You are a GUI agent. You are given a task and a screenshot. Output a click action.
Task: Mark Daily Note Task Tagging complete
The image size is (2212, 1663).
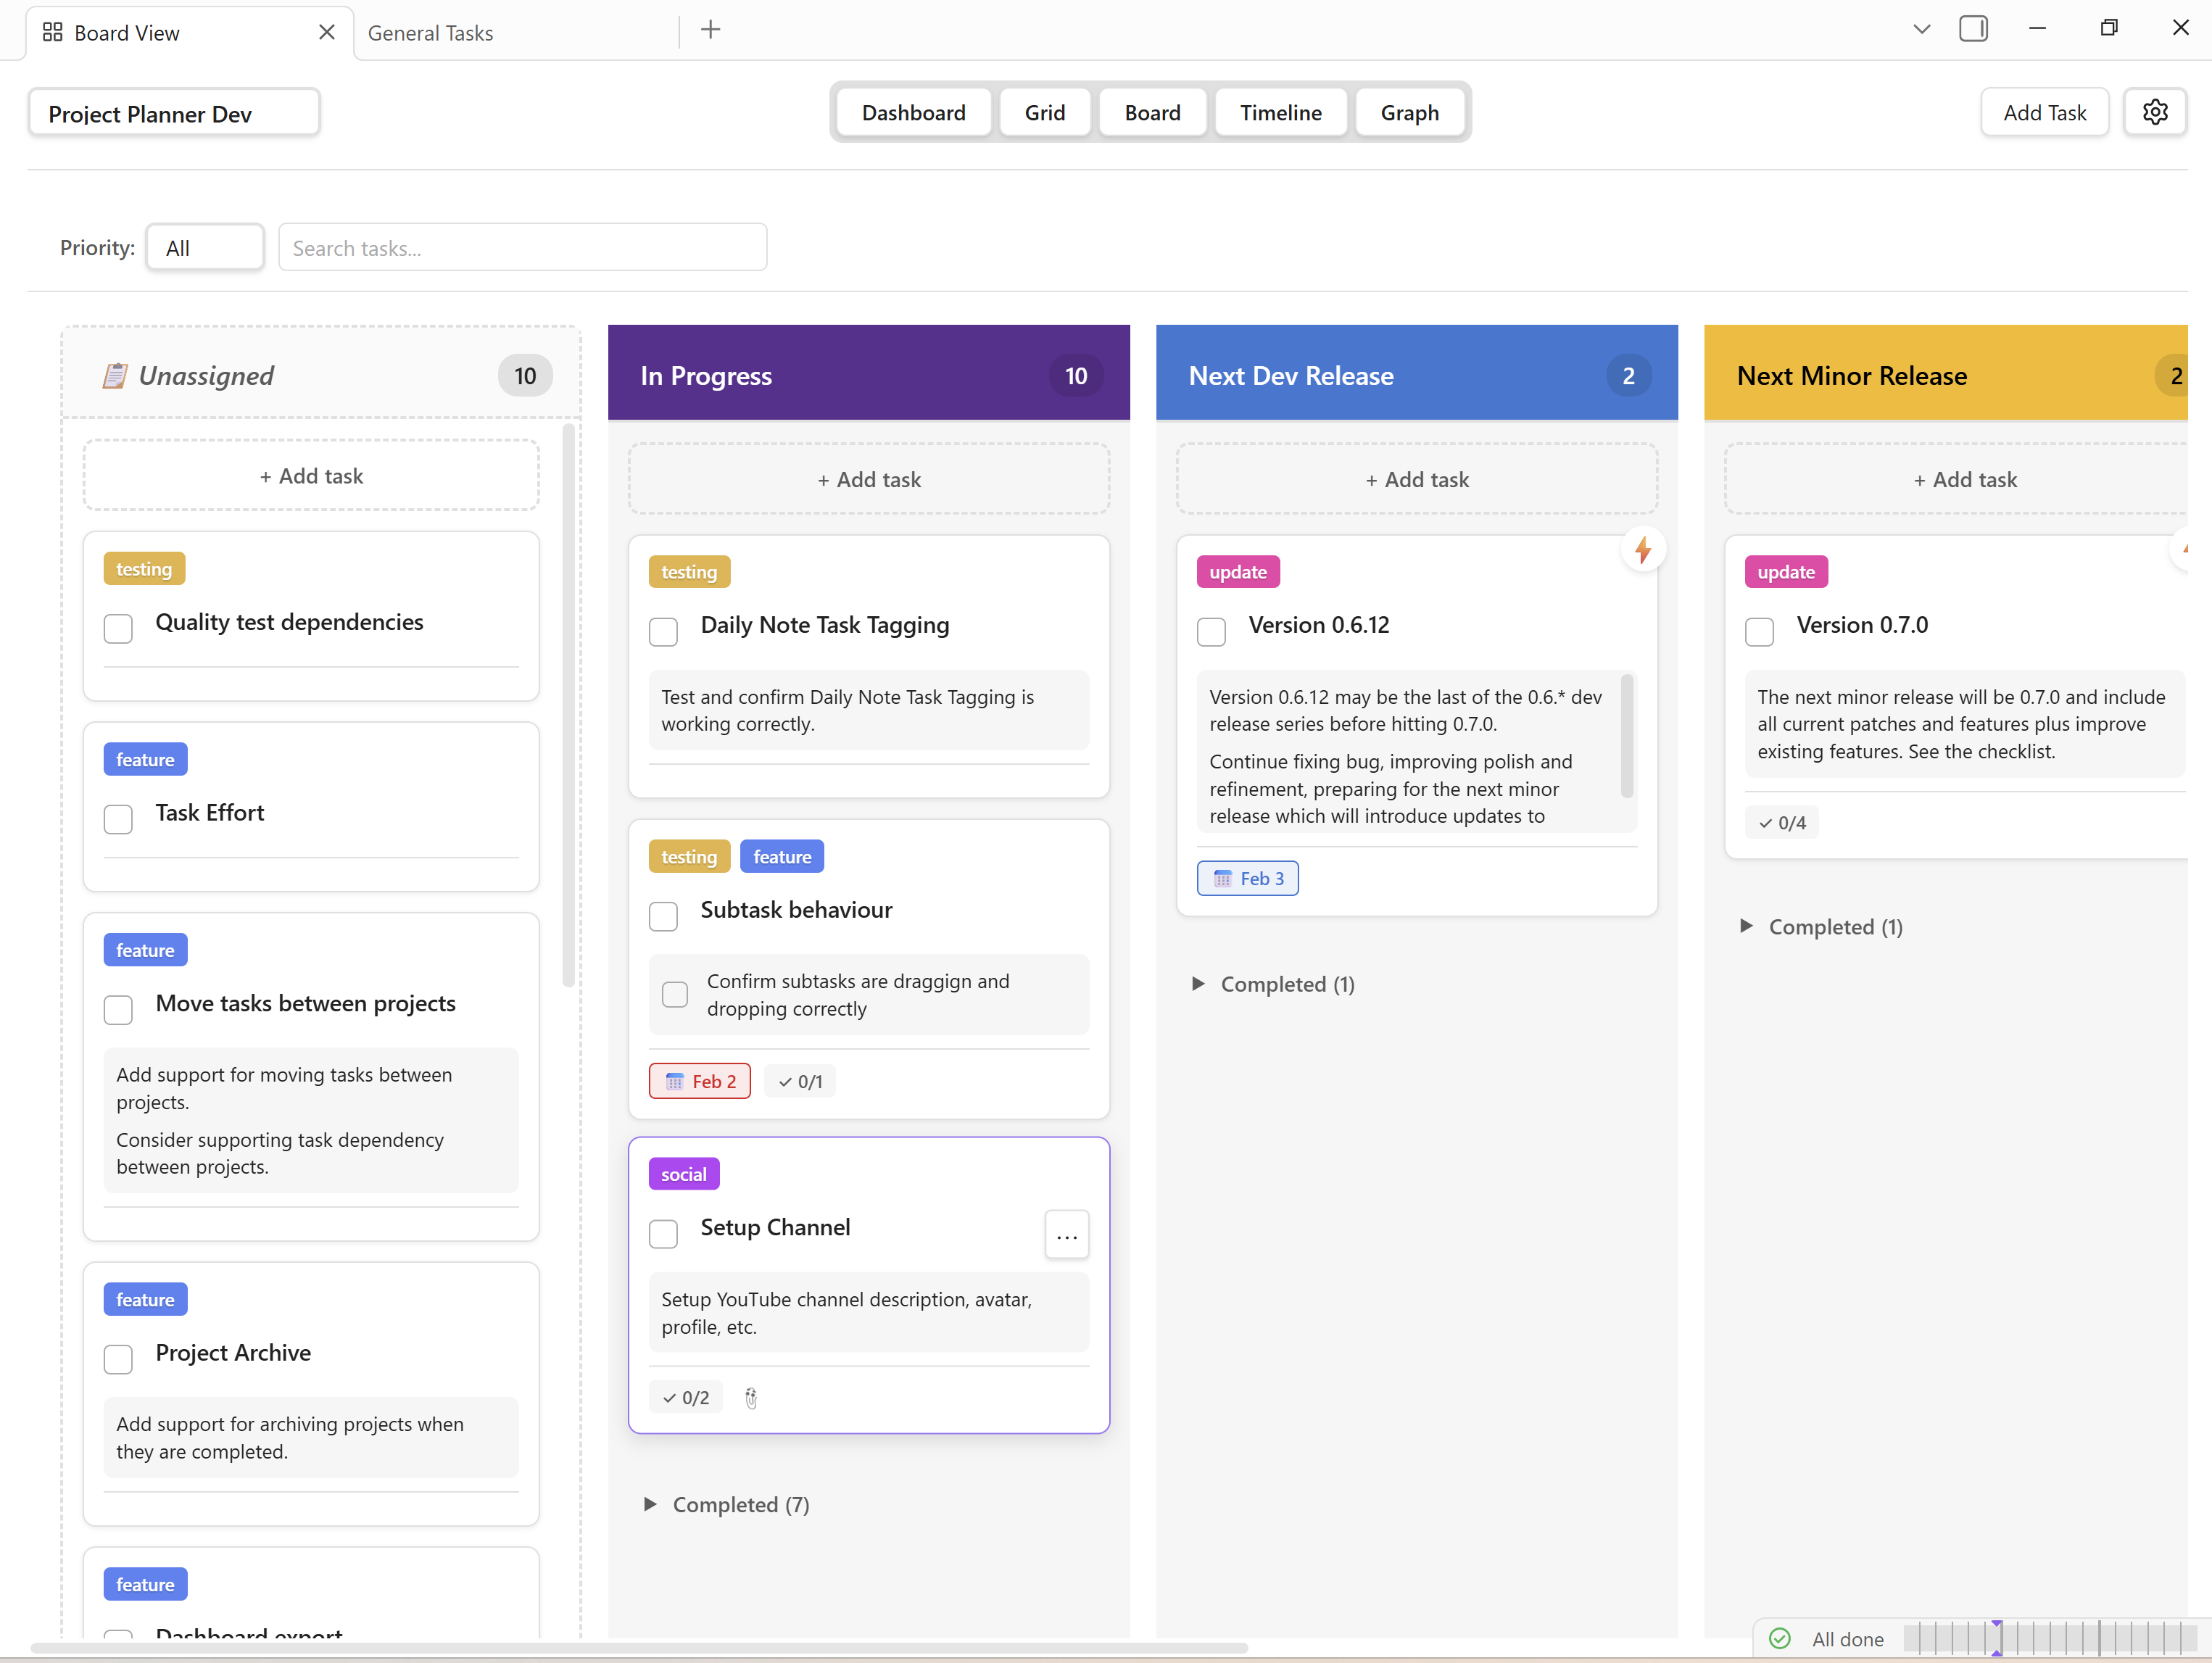(x=663, y=631)
